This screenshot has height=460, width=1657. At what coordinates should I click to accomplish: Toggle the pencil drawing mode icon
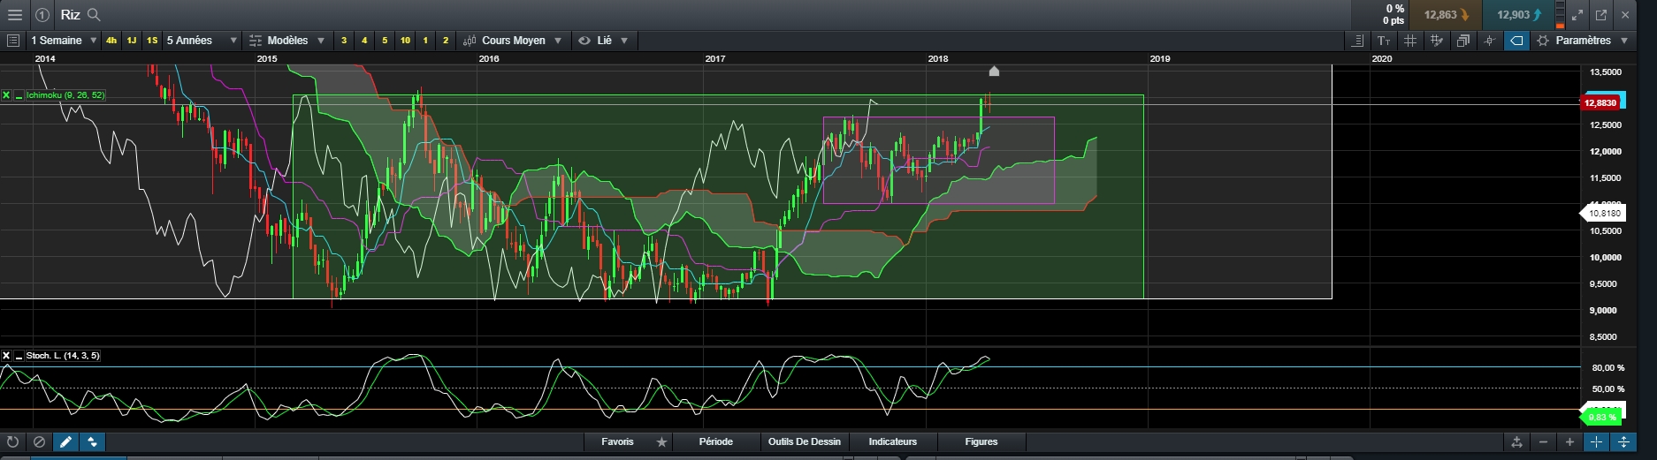65,441
